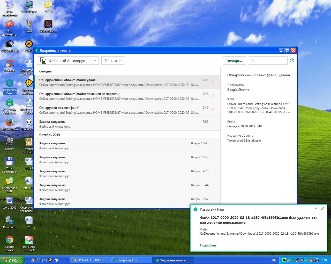This screenshot has width=331, height=264.
Task: Open the Мой компьютер desktop icon
Action: tap(10, 9)
